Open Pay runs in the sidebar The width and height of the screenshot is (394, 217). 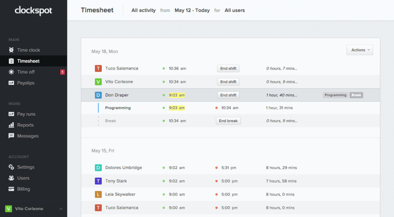[x=26, y=114]
